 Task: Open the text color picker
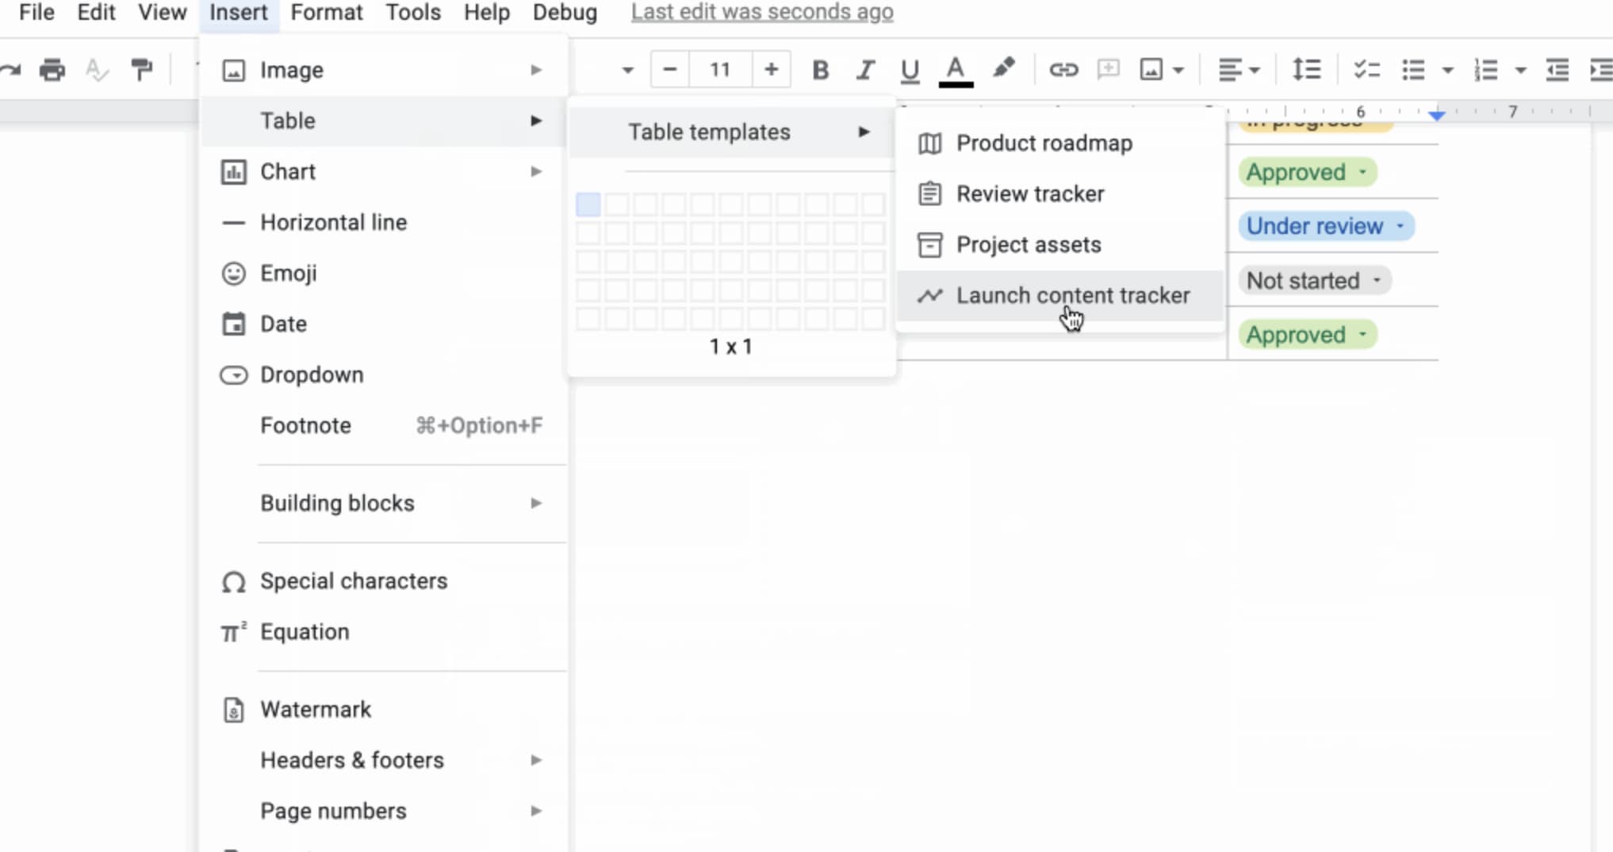[x=956, y=70]
